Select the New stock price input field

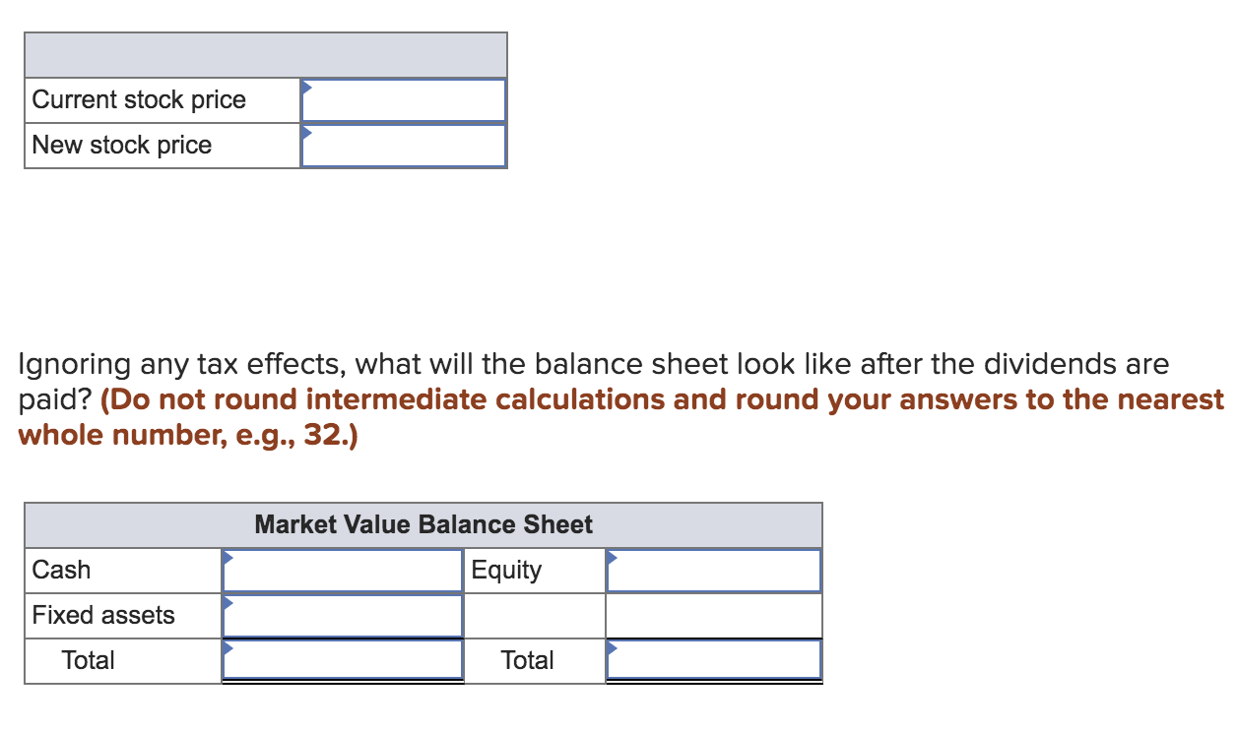pyautogui.click(x=404, y=145)
